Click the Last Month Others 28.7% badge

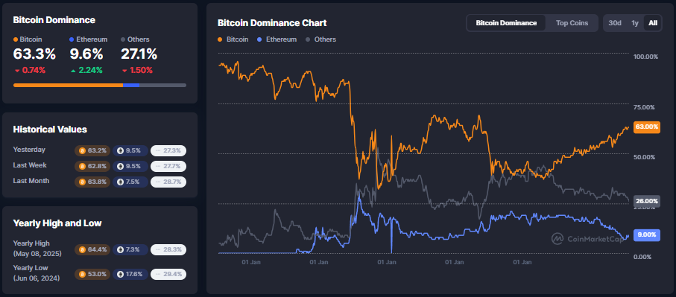tap(168, 182)
